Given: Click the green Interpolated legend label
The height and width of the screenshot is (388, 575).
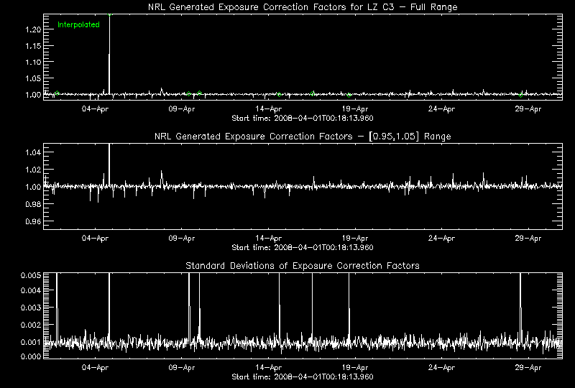Looking at the screenshot, I should tap(78, 24).
